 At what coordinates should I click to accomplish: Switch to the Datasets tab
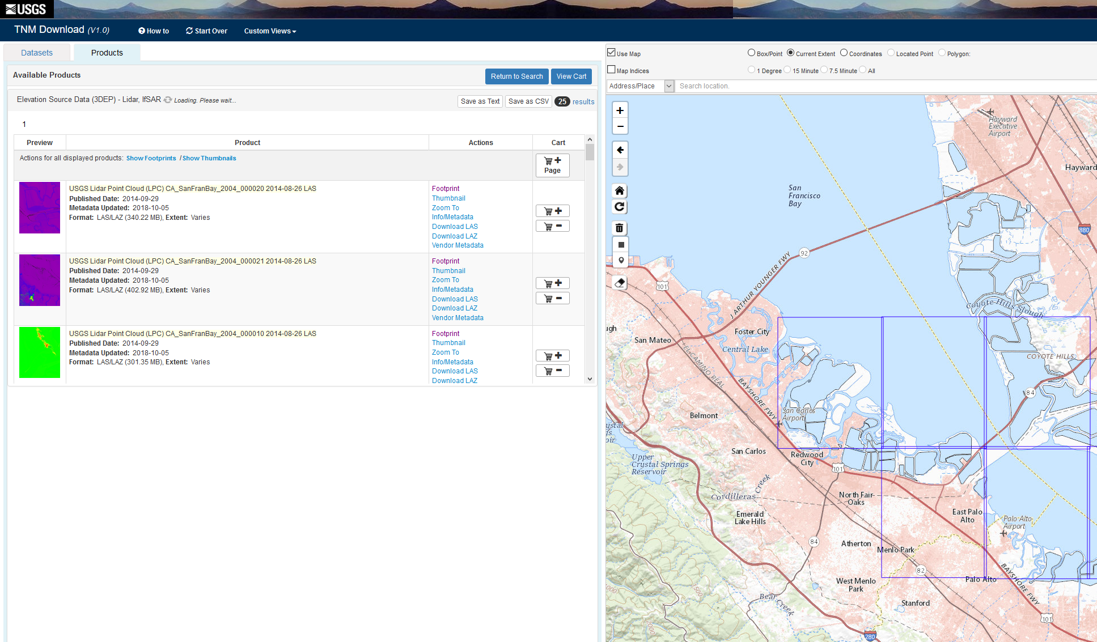(37, 53)
